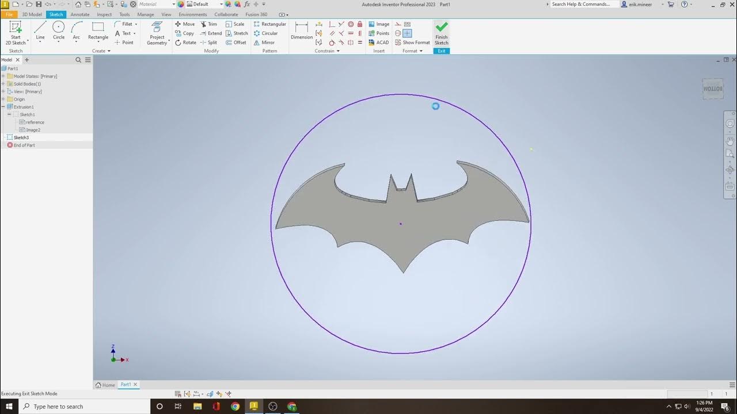Viewport: 737px width, 414px height.
Task: Open the Fillet dropdown arrow
Action: tap(136, 24)
